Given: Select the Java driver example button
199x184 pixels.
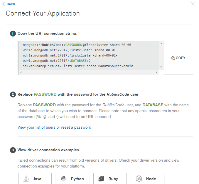Looking at the screenshot, I should (35, 178).
